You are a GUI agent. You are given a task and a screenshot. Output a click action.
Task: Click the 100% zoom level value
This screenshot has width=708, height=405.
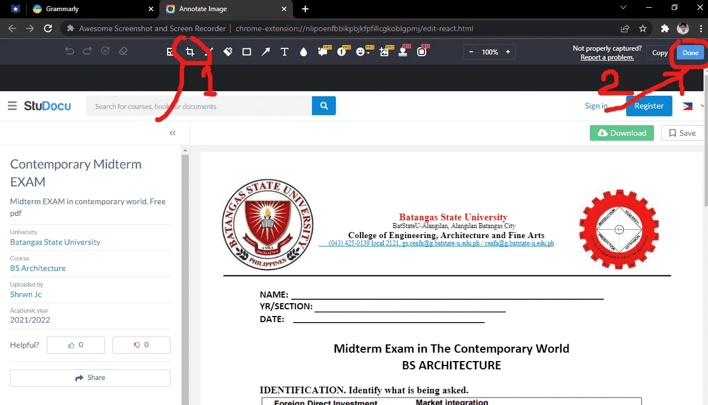pos(490,52)
